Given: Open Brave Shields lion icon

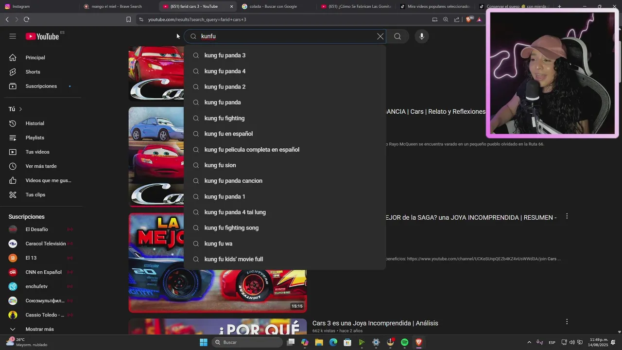Looking at the screenshot, I should click(468, 19).
